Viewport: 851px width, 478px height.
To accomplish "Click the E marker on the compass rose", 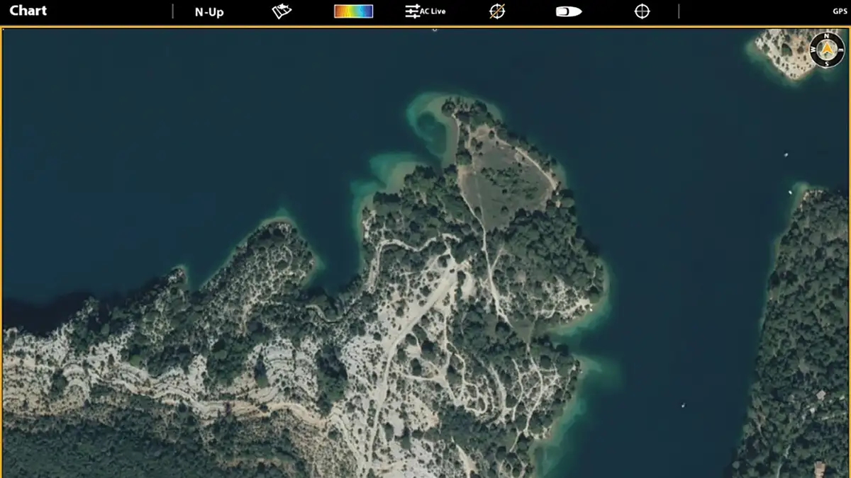I will (839, 49).
